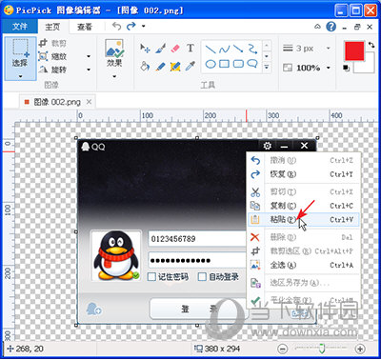Choose 剪切(T) from the context menu

(303, 191)
